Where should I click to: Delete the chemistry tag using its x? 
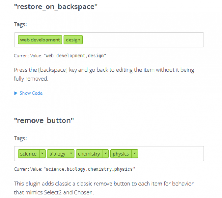[x=105, y=154]
